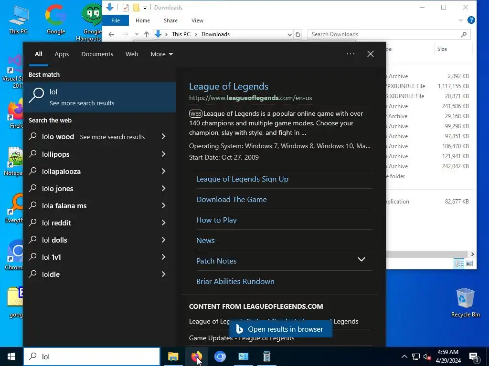Screen dimensions: 489x366
Task: Click the Size column header
Action: 442,49
